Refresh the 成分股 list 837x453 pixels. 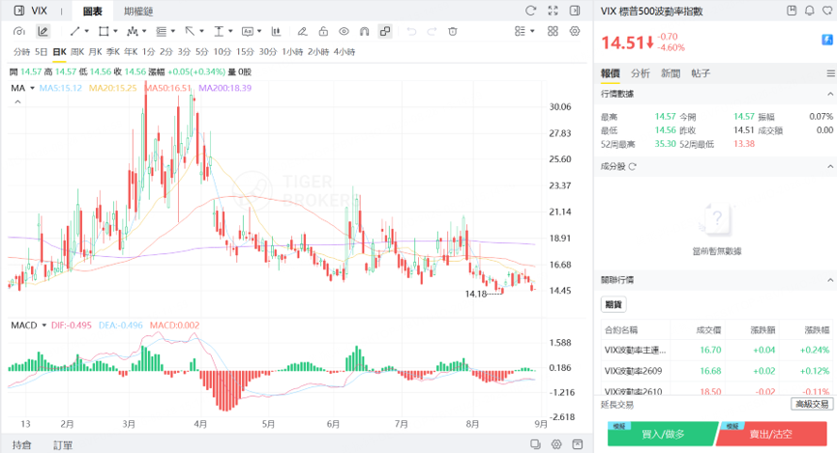(x=633, y=167)
